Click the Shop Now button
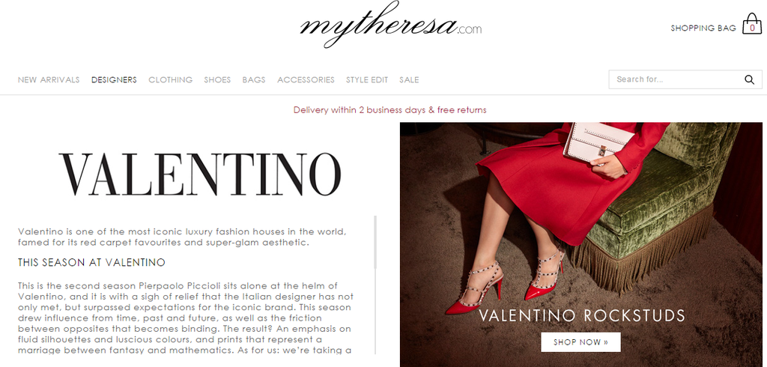 [580, 342]
